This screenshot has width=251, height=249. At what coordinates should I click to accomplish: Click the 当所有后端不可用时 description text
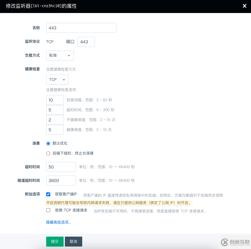(x=150, y=211)
